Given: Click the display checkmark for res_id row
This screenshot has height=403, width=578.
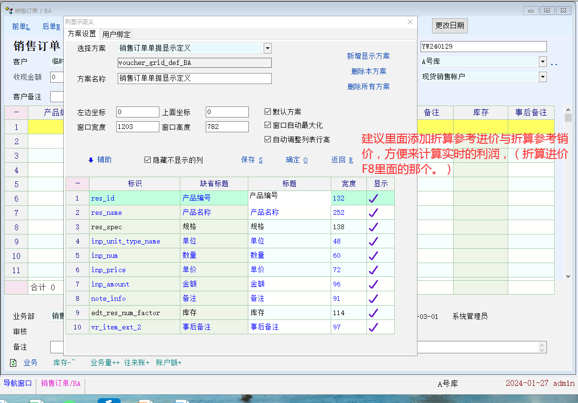Looking at the screenshot, I should point(373,198).
